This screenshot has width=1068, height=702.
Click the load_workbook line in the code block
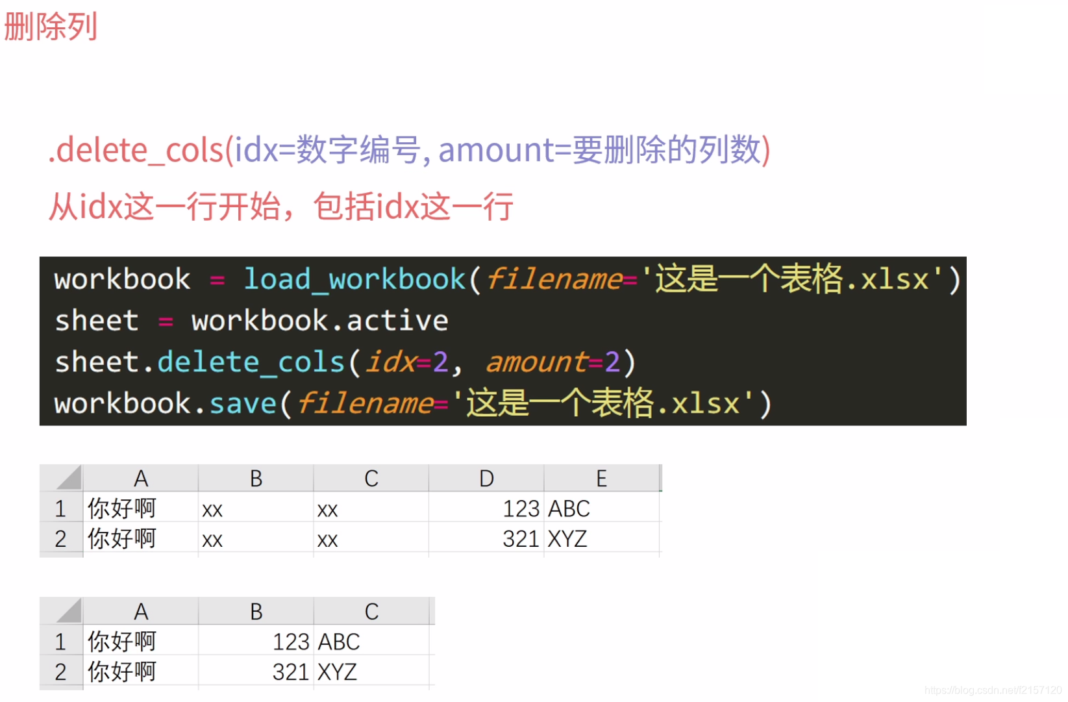pos(500,279)
